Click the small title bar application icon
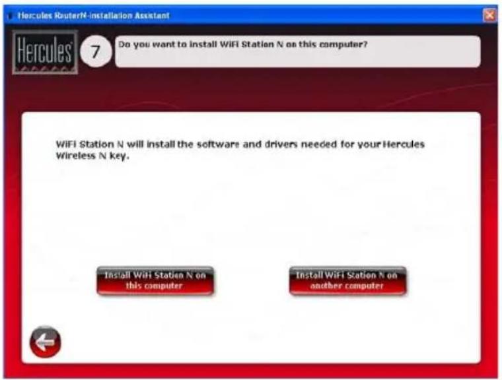Image resolution: width=502 pixels, height=380 pixels. point(10,16)
